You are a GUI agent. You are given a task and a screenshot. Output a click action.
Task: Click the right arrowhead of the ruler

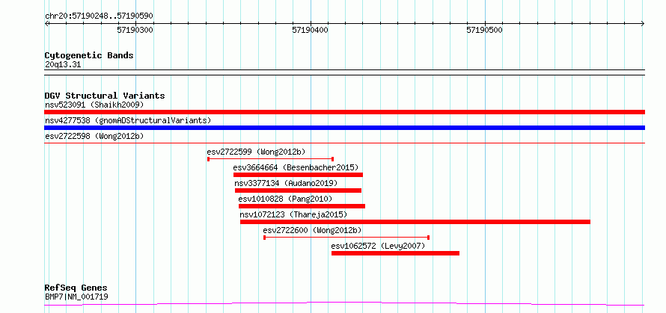[643, 23]
